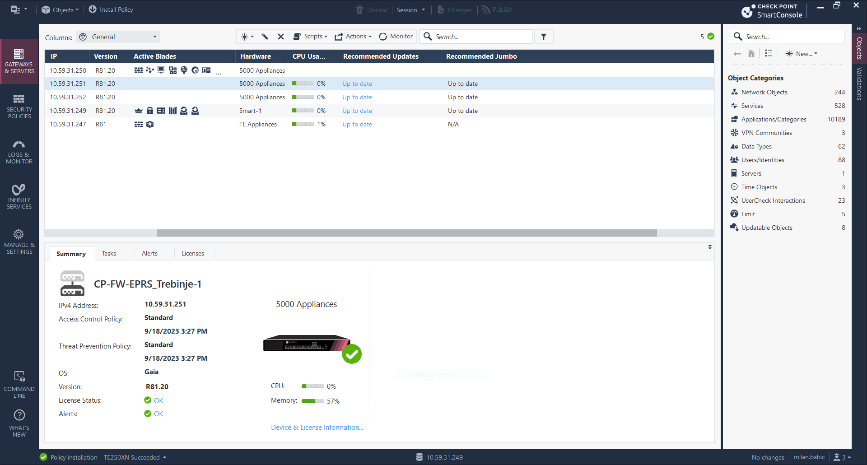Click the Alerts OK link in the summary

click(158, 414)
